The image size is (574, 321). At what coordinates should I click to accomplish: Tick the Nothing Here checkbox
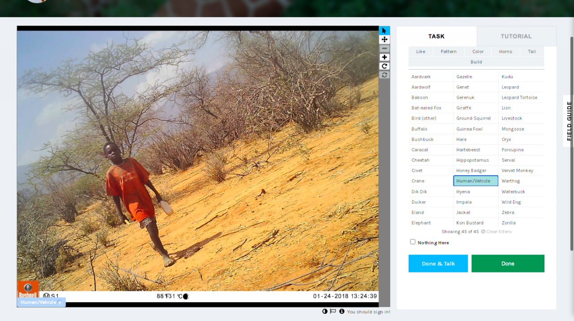click(x=413, y=242)
